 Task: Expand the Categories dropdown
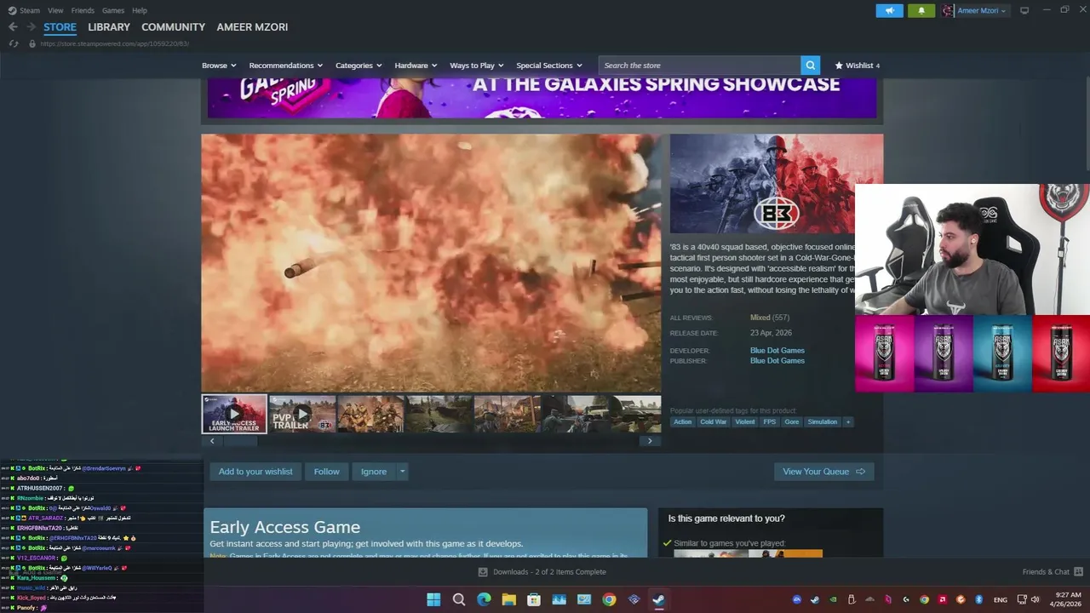359,65
